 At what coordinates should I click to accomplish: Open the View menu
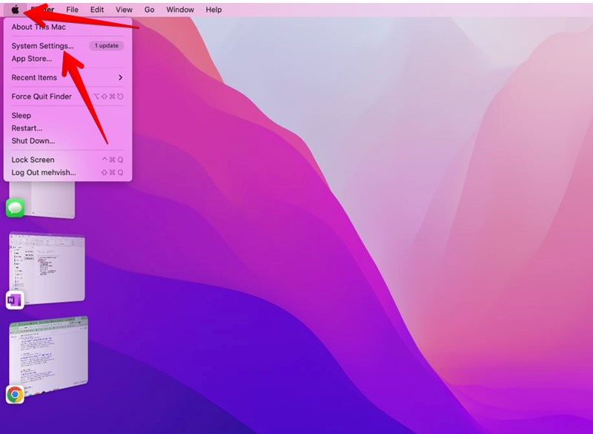[x=123, y=9]
